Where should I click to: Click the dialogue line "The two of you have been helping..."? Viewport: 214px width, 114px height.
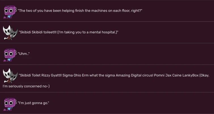[x=80, y=11]
